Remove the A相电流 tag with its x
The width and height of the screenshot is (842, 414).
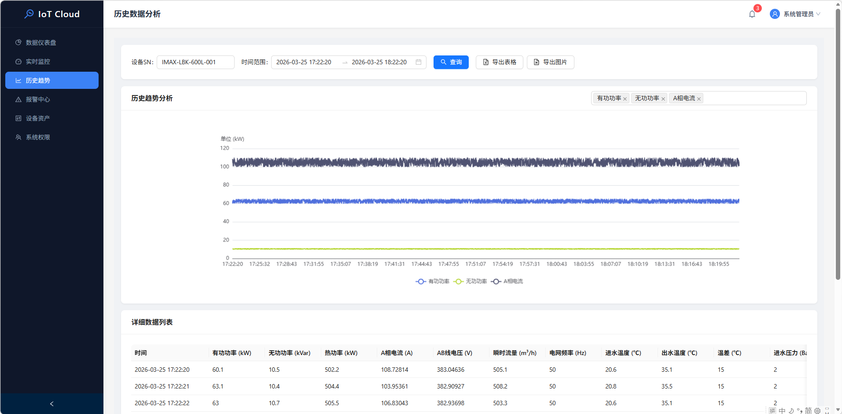[x=699, y=99]
